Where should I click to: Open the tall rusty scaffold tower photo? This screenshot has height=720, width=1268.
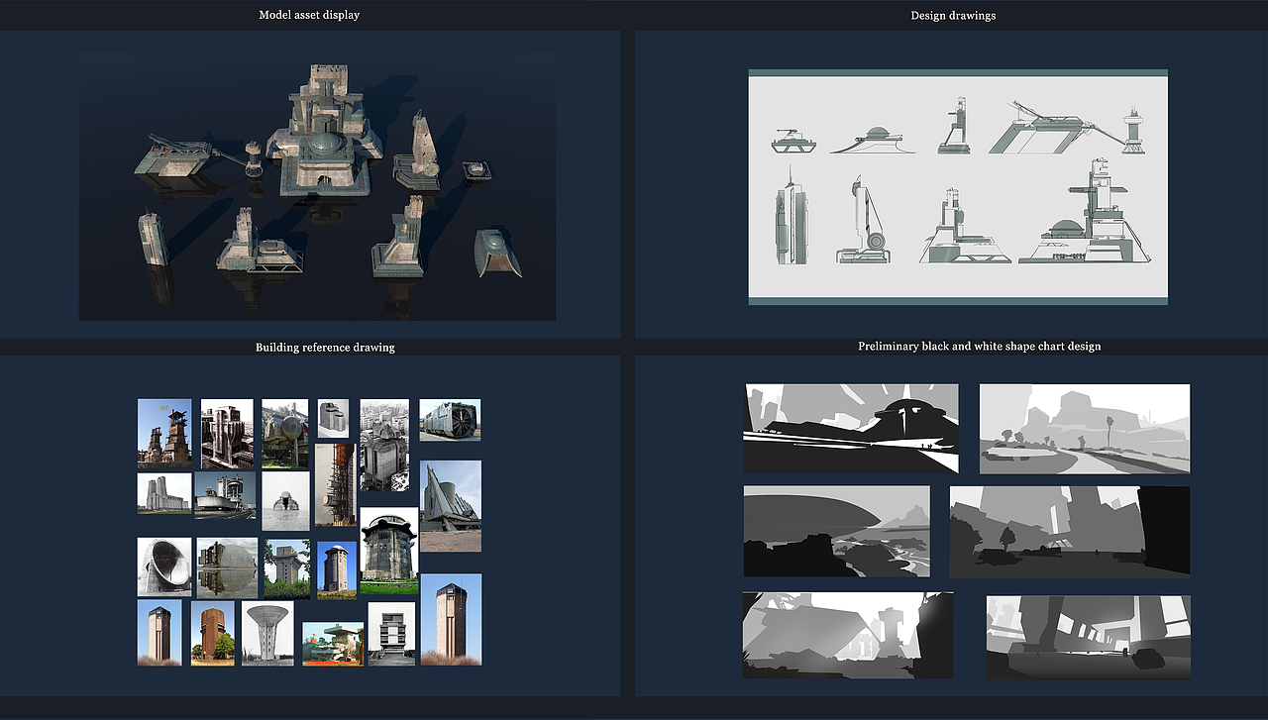click(335, 484)
